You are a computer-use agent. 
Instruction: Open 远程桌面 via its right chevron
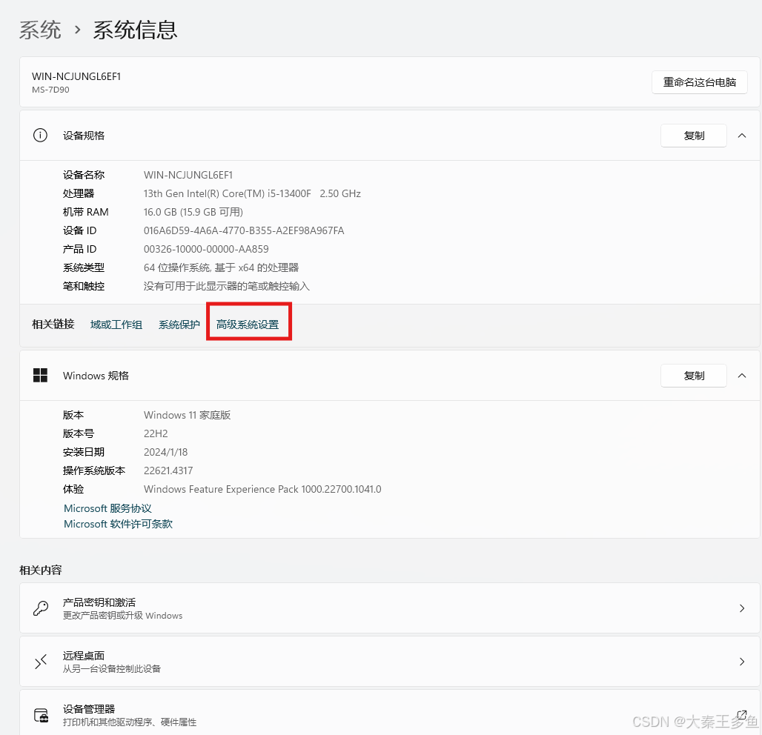coord(742,662)
